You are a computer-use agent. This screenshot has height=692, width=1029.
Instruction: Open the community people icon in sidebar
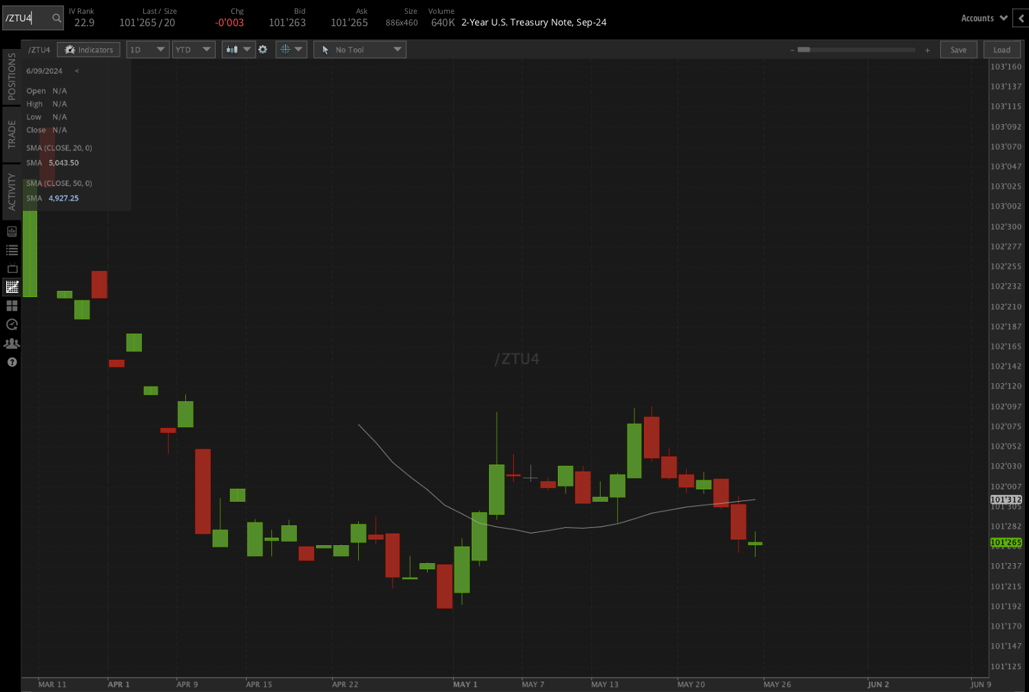point(12,343)
